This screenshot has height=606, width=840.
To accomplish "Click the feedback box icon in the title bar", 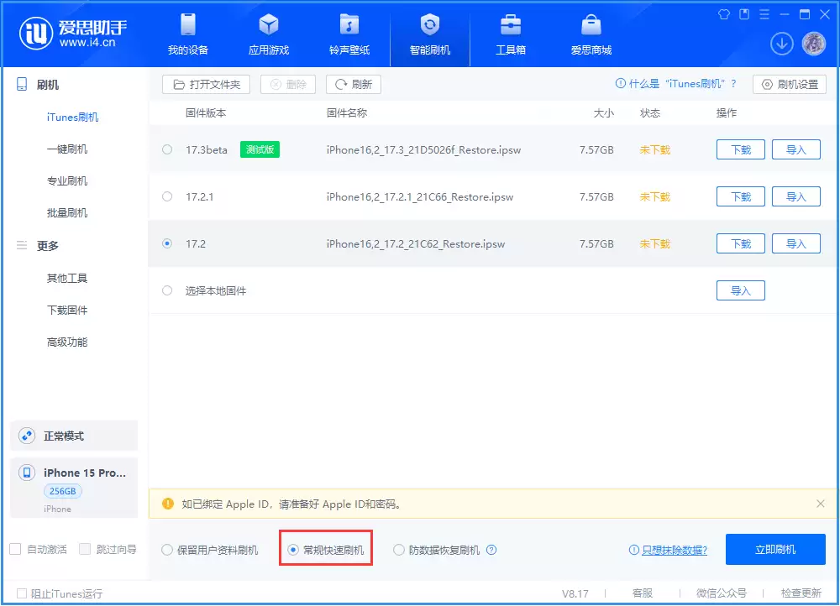I will click(744, 14).
